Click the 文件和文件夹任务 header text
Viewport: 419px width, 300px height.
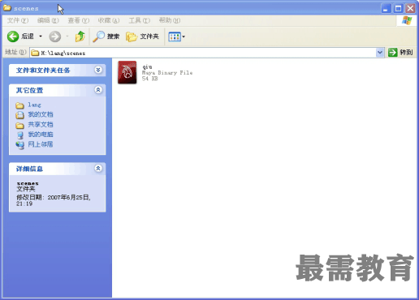pyautogui.click(x=43, y=71)
